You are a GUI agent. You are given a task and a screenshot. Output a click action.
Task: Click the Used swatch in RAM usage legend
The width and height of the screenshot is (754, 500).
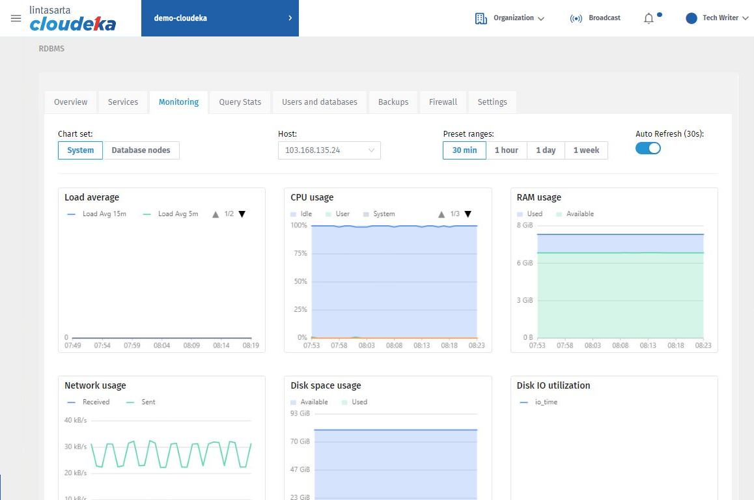click(520, 214)
